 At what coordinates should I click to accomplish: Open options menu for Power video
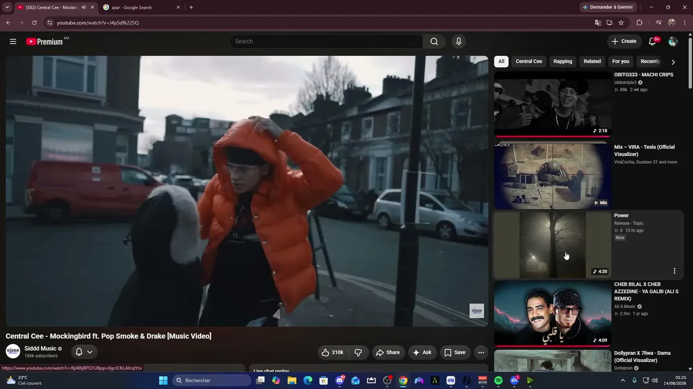pyautogui.click(x=674, y=271)
